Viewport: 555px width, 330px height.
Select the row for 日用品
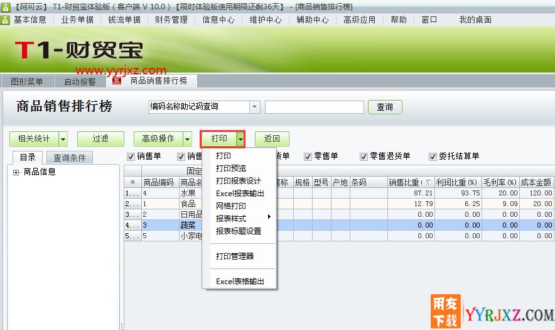(338, 214)
